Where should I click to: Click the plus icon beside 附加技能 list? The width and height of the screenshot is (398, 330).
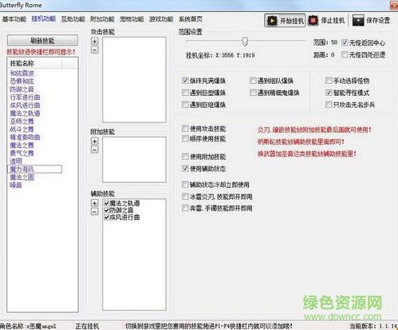pyautogui.click(x=95, y=141)
